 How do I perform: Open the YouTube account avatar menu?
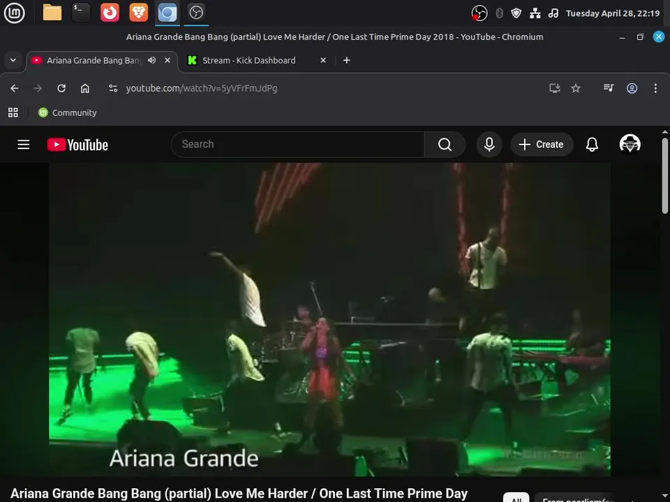[x=630, y=144]
